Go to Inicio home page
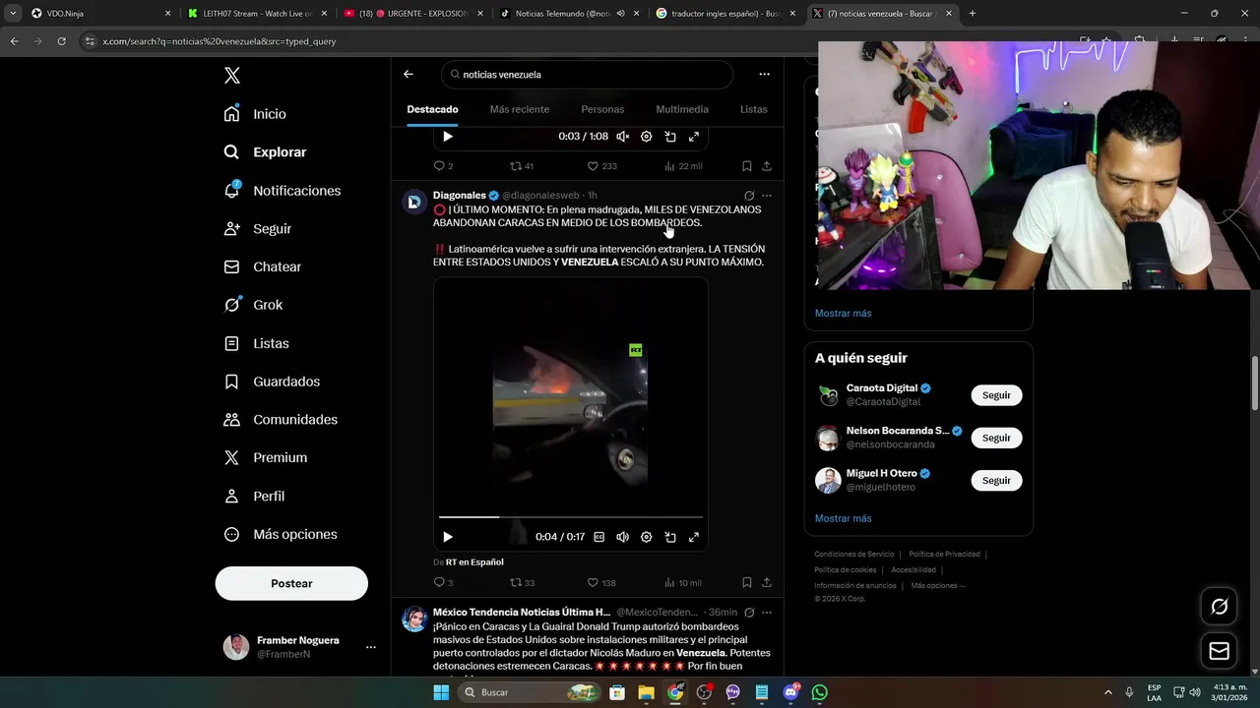This screenshot has height=708, width=1260. coord(256,114)
